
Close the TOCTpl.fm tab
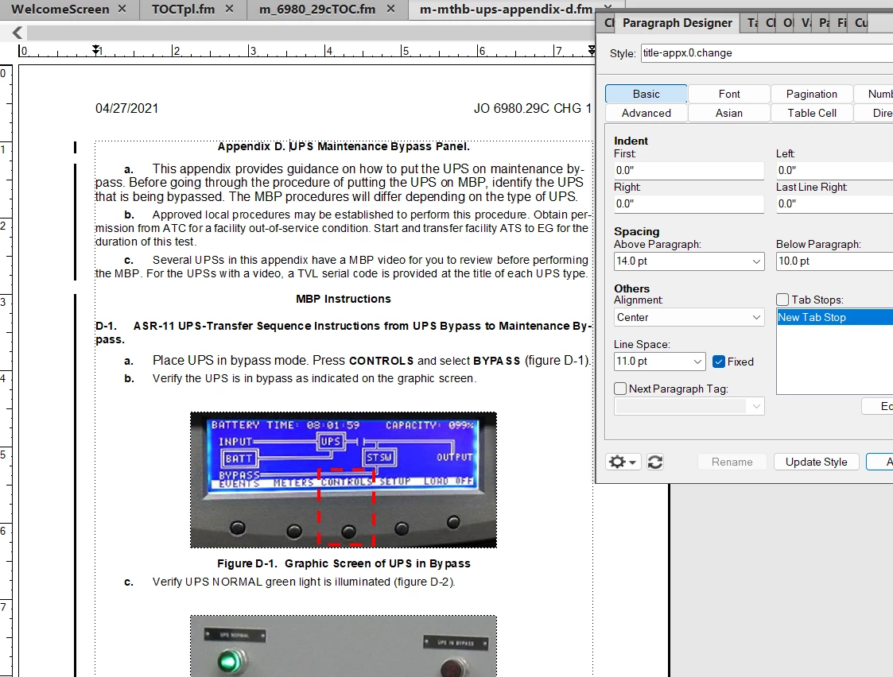pos(230,9)
